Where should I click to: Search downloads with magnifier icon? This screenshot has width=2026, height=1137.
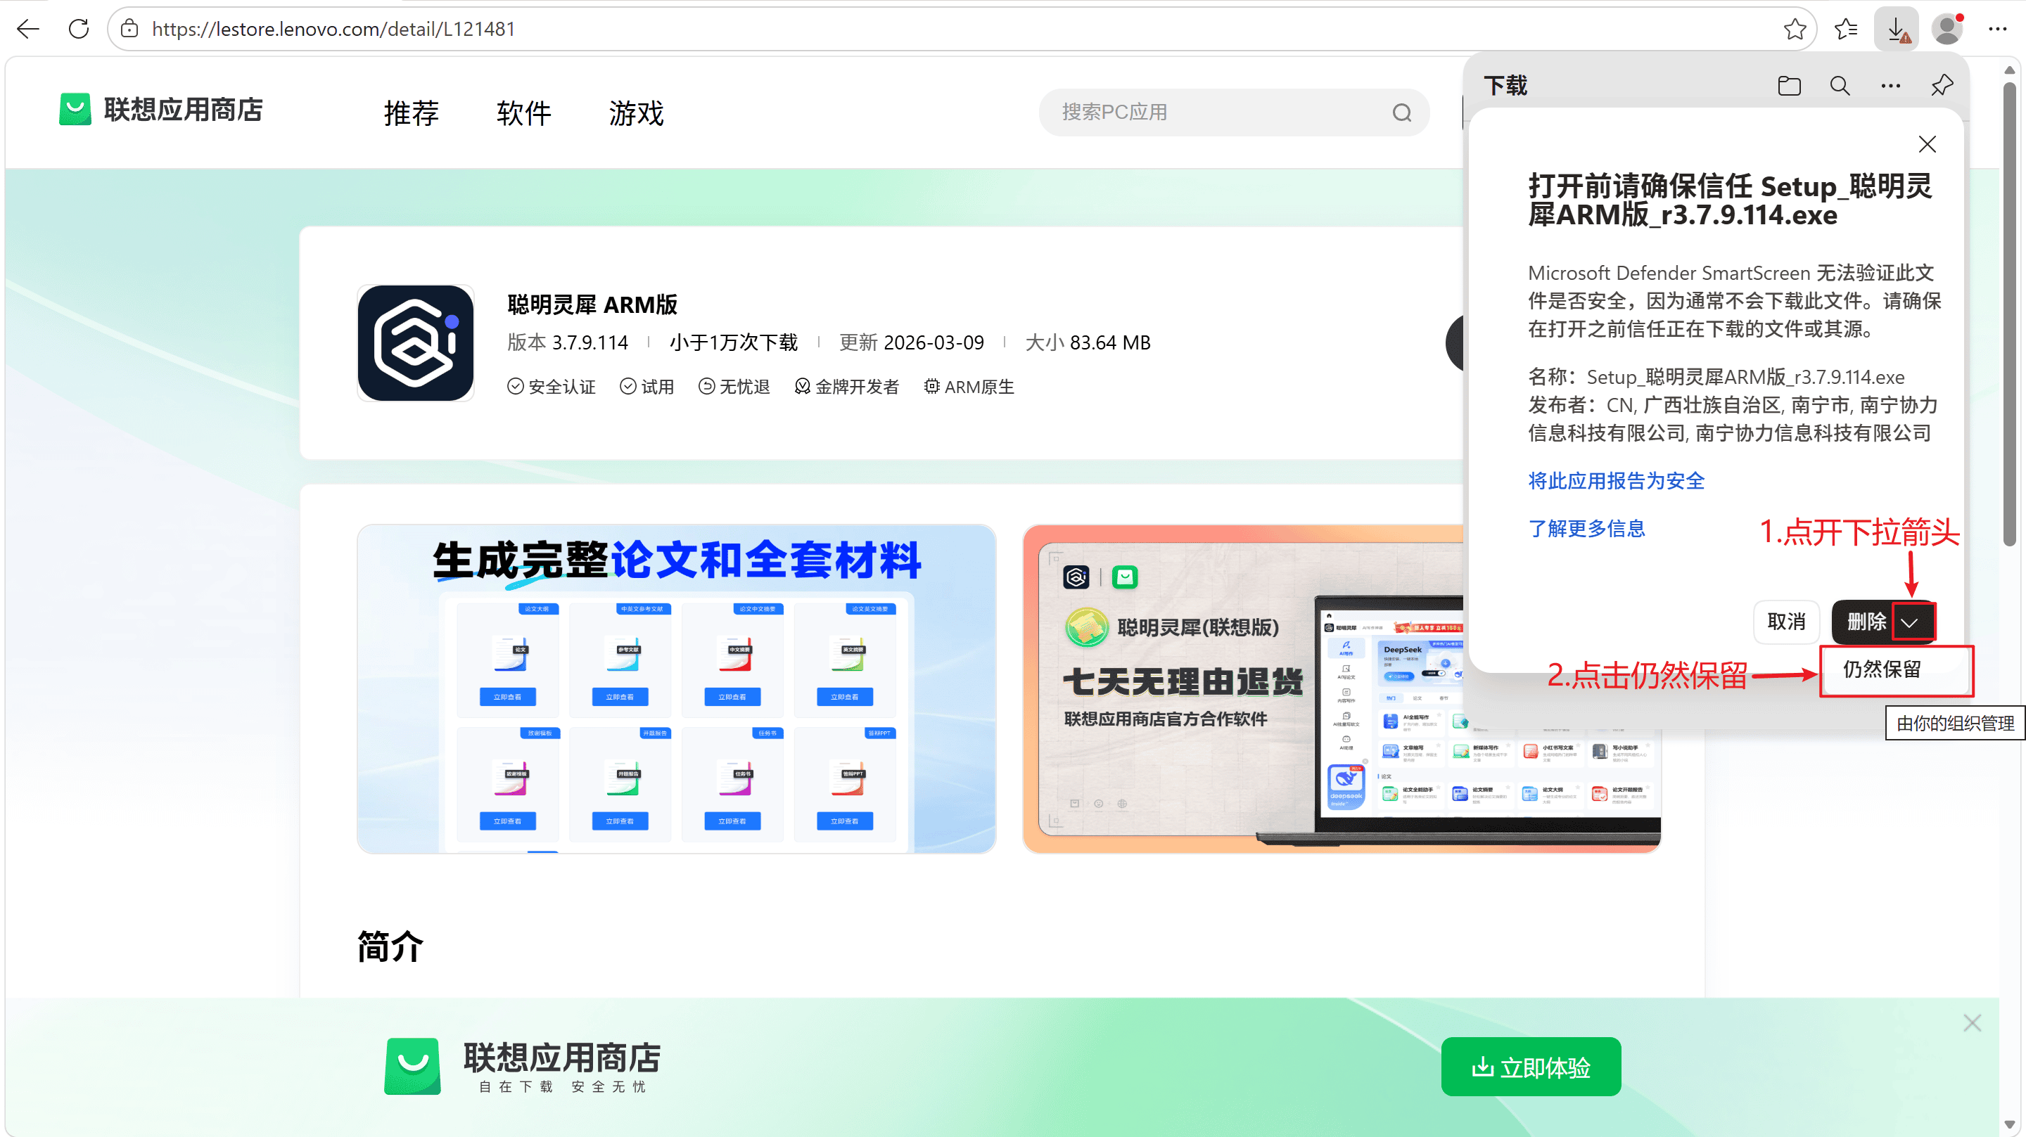pyautogui.click(x=1840, y=85)
